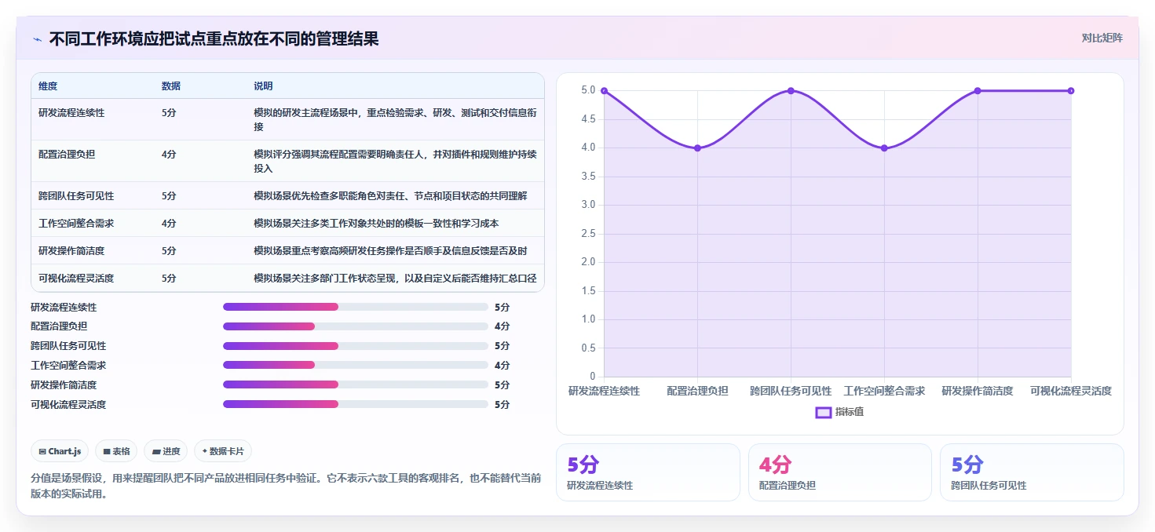Image resolution: width=1155 pixels, height=532 pixels.
Task: Click the chart data point for 研发操作简洁度
Action: [x=978, y=91]
